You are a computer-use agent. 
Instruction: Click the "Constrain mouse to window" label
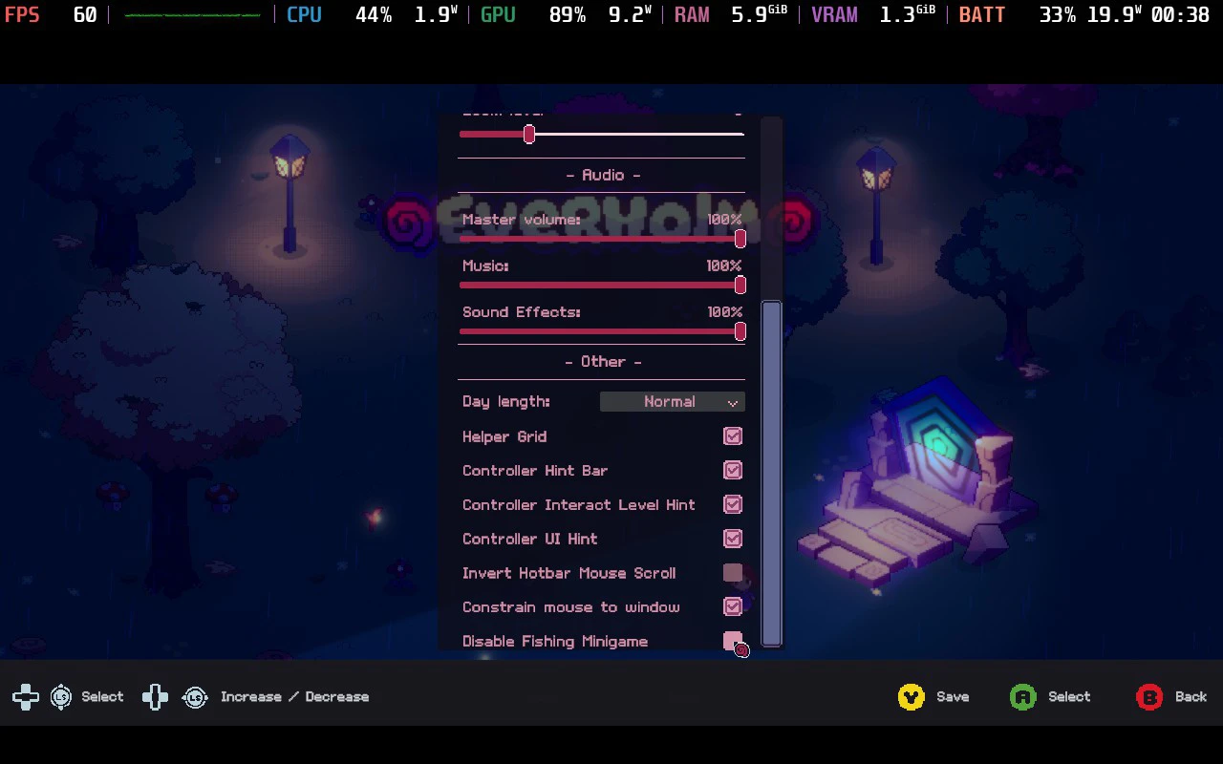tap(571, 607)
